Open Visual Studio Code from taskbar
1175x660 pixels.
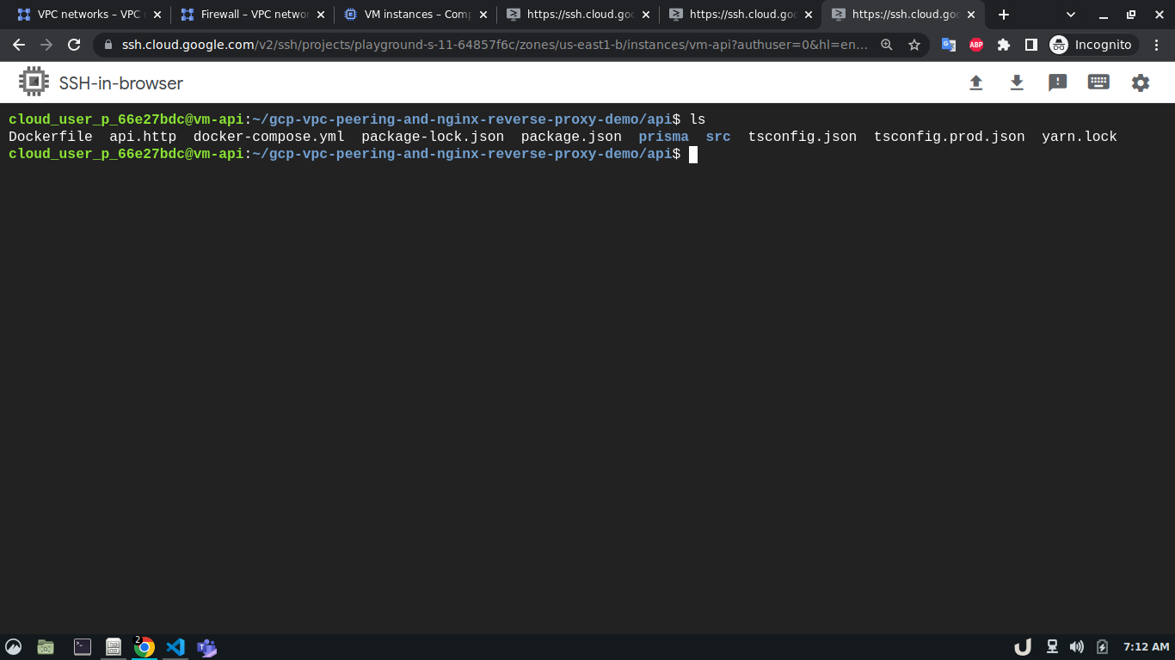coord(175,647)
